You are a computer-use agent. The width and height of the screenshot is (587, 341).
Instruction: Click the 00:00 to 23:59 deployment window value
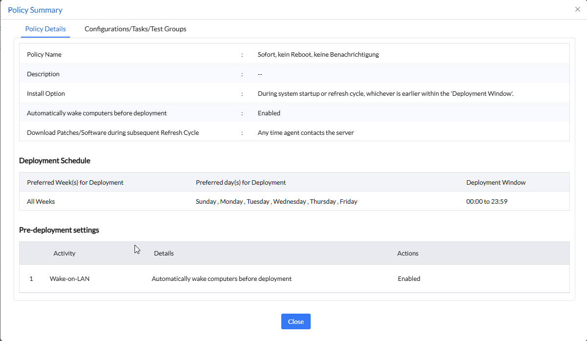(487, 201)
